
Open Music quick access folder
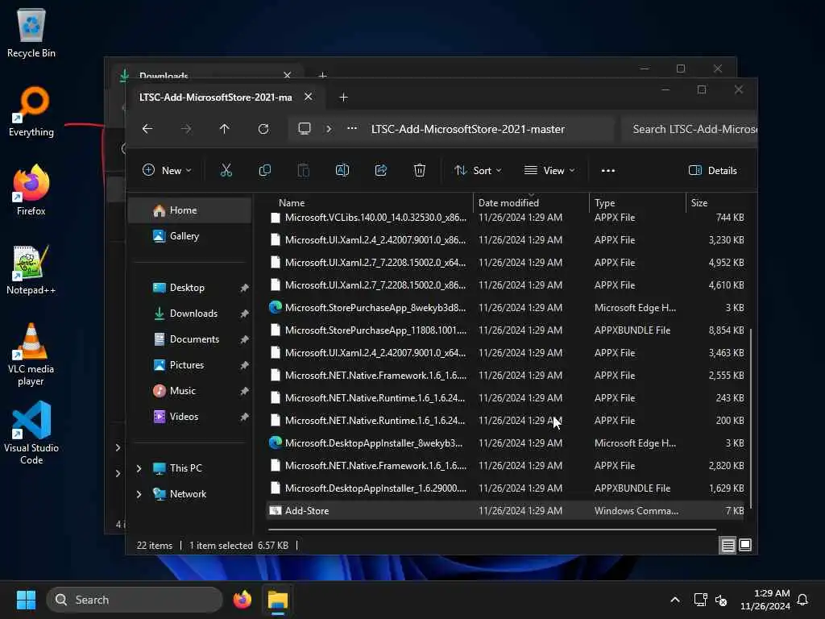[x=189, y=391]
